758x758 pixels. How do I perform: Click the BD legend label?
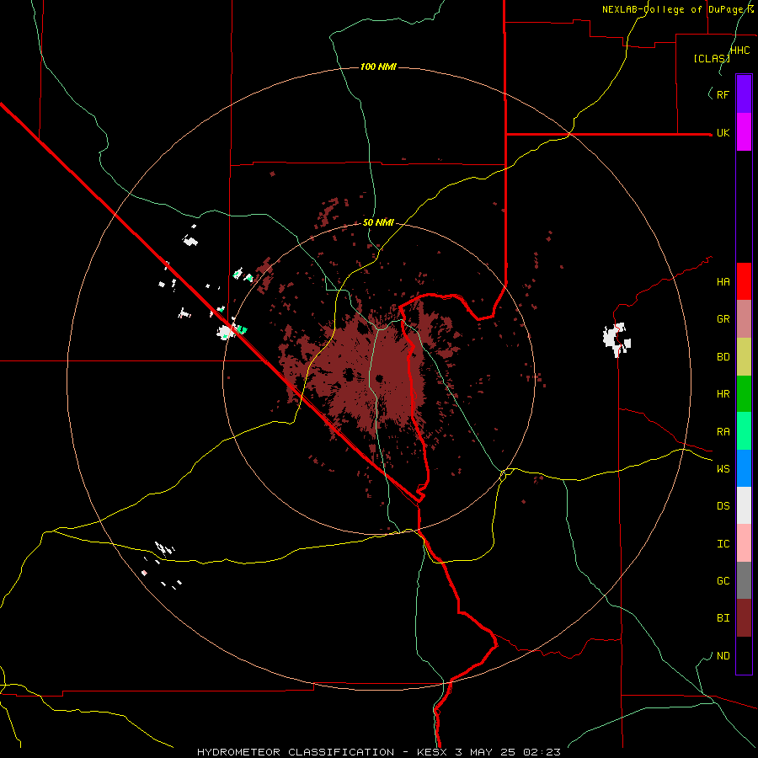pyautogui.click(x=723, y=357)
